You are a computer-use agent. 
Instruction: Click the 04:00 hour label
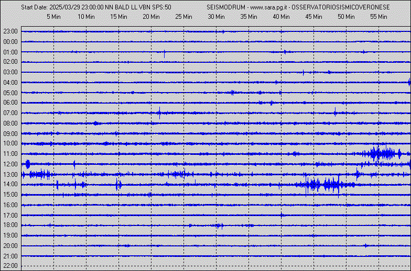[10, 83]
